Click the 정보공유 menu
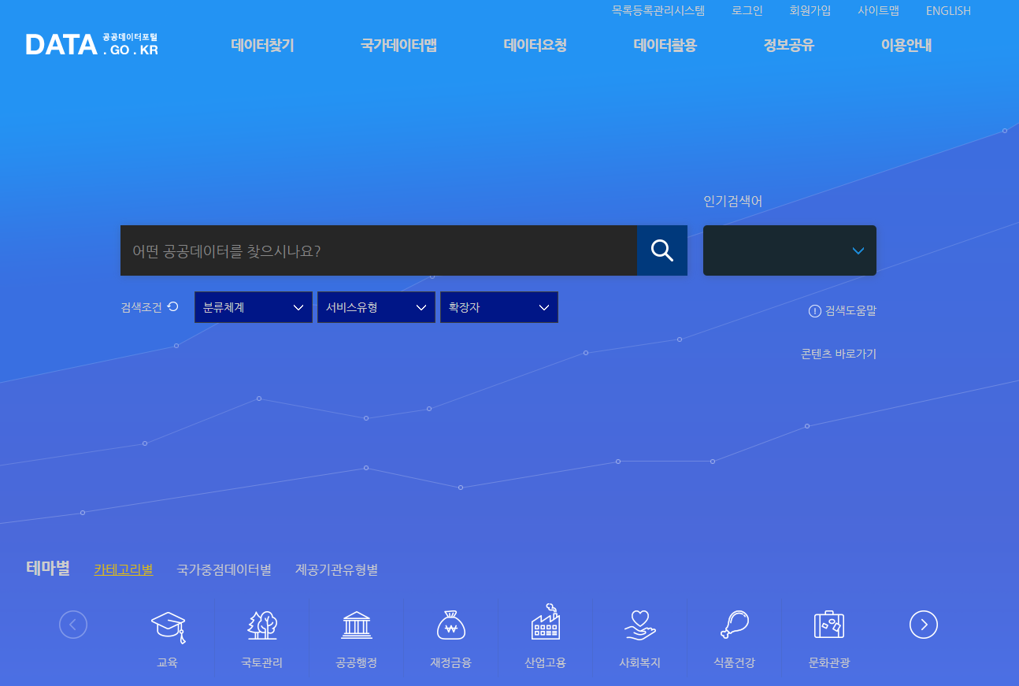Viewport: 1019px width, 686px height. [x=788, y=45]
